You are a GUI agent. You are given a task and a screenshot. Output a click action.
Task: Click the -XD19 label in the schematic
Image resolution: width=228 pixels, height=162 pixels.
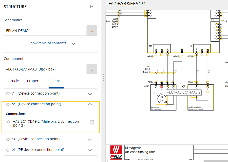150,82
